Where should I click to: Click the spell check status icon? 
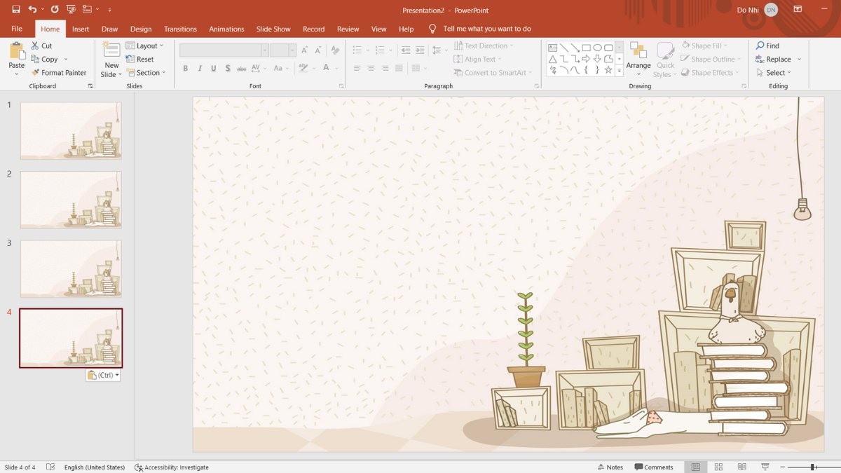click(x=50, y=467)
